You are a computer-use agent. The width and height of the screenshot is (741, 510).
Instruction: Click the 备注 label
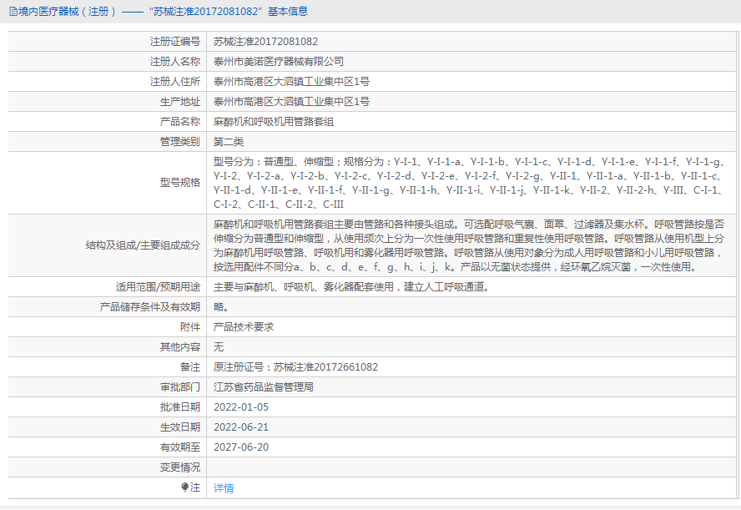coord(190,367)
